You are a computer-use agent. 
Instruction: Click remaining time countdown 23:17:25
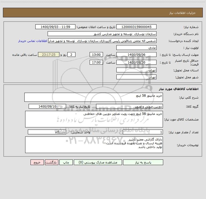pos(49,54)
